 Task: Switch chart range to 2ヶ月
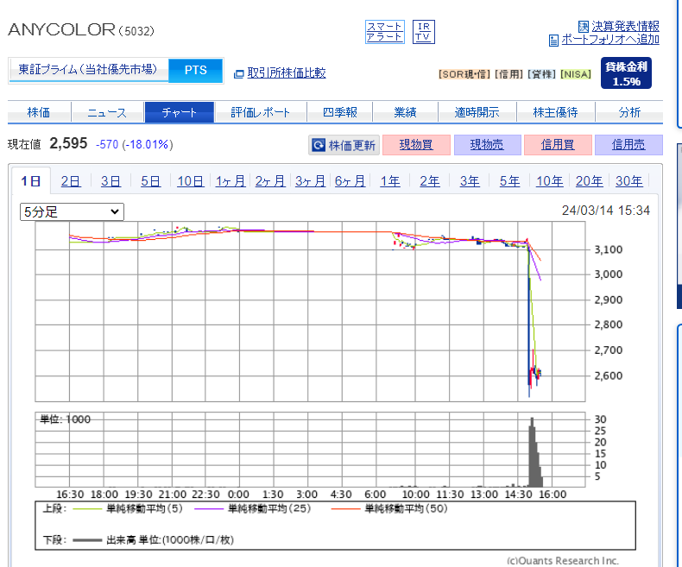[x=270, y=181]
